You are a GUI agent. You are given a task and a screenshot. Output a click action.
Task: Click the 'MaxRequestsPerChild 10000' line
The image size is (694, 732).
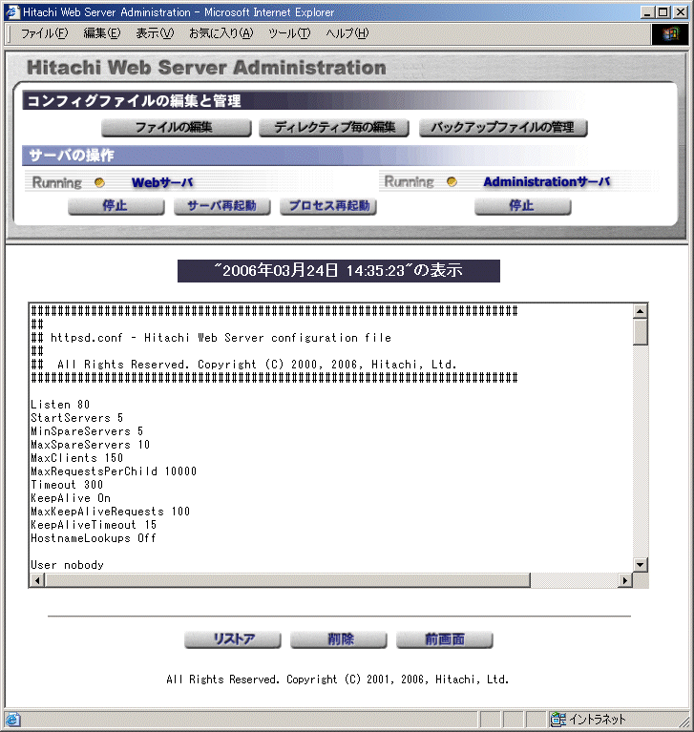pos(114,471)
